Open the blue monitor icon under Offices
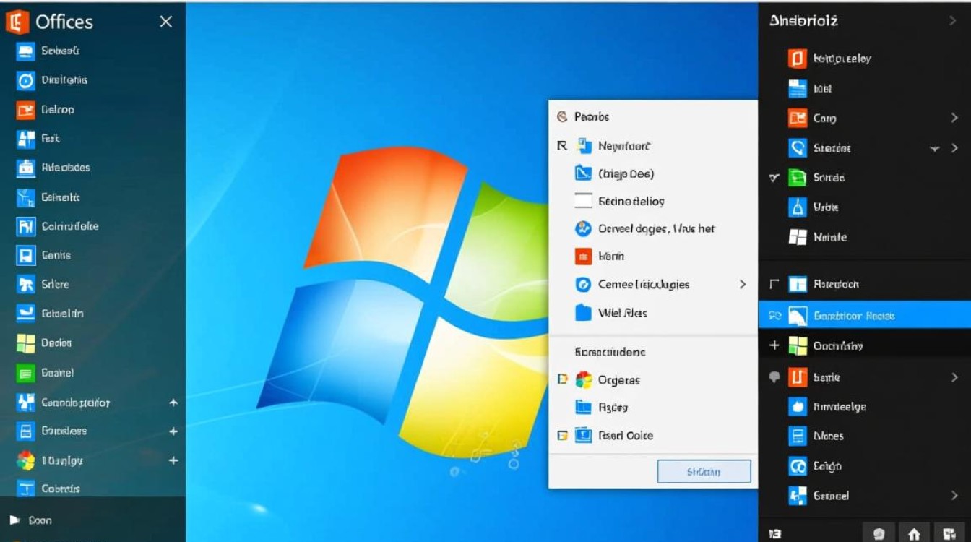The height and width of the screenshot is (542, 971). click(26, 51)
